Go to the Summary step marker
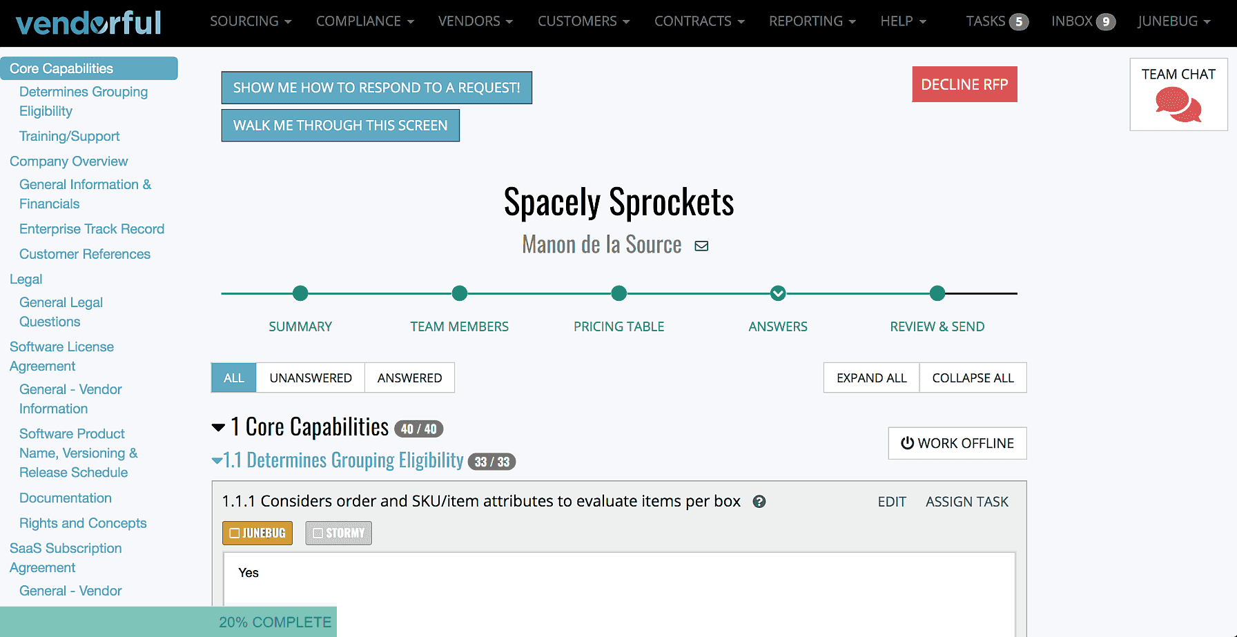This screenshot has width=1237, height=637. point(300,293)
